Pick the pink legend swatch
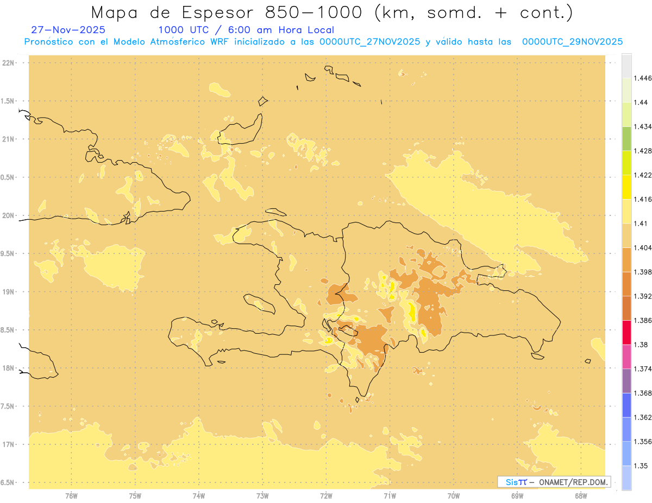The width and height of the screenshot is (652, 503). (626, 356)
